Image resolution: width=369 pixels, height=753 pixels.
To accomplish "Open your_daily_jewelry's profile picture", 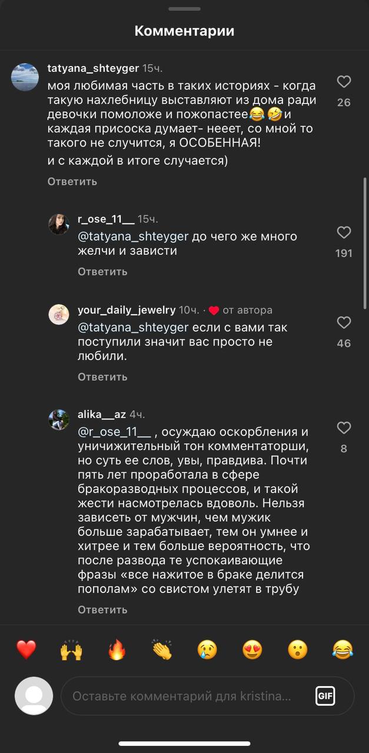I will pyautogui.click(x=59, y=314).
